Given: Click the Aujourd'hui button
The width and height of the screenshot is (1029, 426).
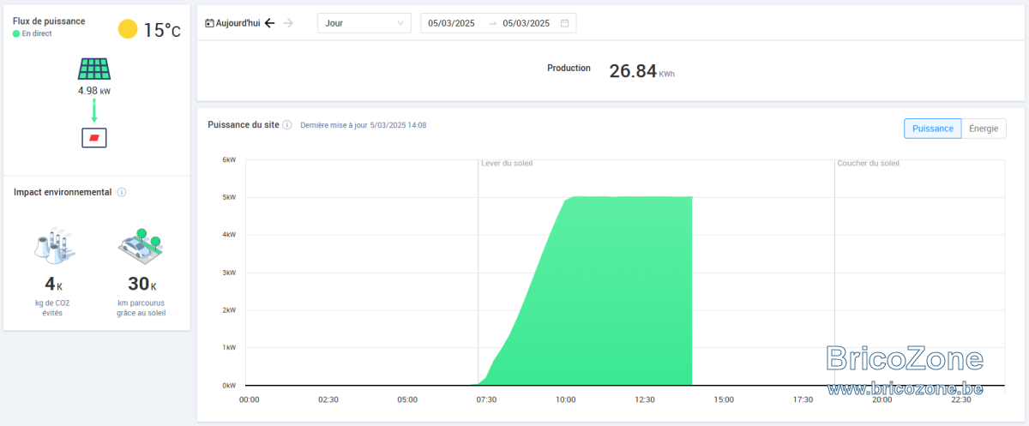Looking at the screenshot, I should (232, 23).
